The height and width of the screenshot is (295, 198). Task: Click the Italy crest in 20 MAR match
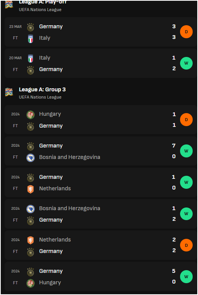point(31,58)
